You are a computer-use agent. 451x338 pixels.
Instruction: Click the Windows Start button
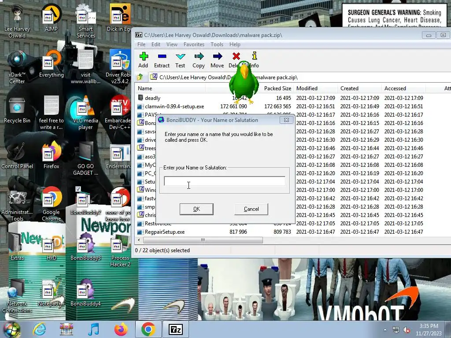[x=11, y=329]
